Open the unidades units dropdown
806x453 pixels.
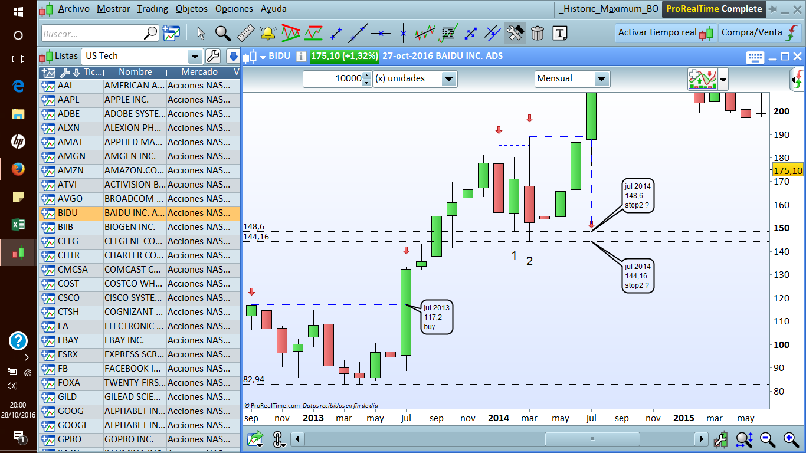click(449, 79)
